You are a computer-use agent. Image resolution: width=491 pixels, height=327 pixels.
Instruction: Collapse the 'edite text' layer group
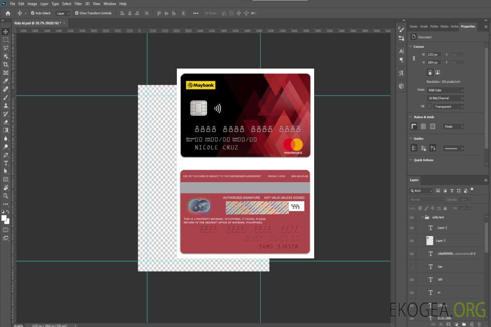click(x=422, y=217)
